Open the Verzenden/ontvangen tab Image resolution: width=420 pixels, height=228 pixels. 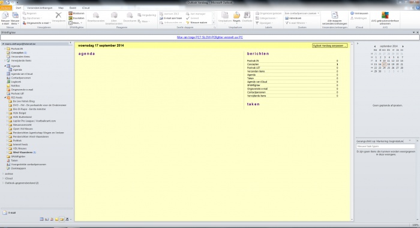pos(40,8)
